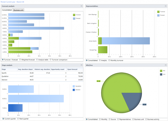
Task: Select Analytic radio in Representatives panel
Action: pyautogui.click(x=100, y=61)
